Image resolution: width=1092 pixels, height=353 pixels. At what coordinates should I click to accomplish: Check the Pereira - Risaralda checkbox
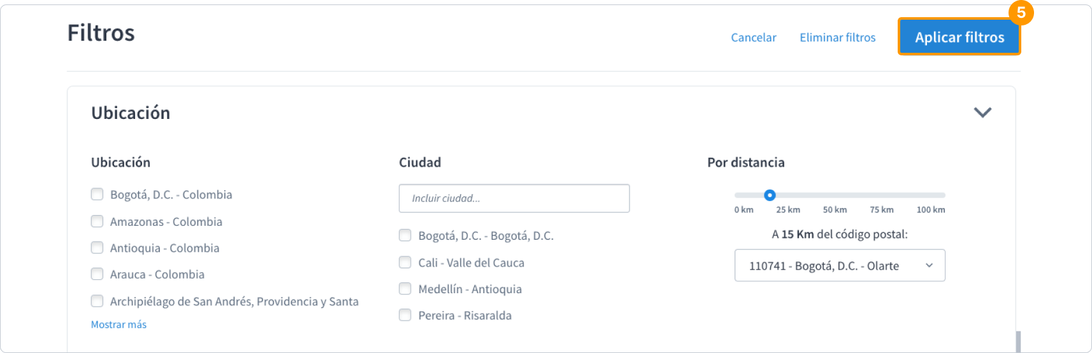[405, 315]
